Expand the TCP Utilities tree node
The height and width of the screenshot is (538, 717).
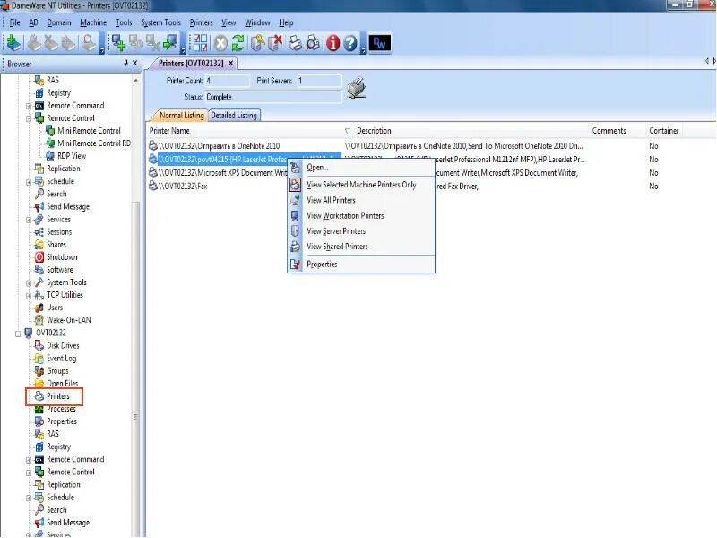click(x=29, y=296)
